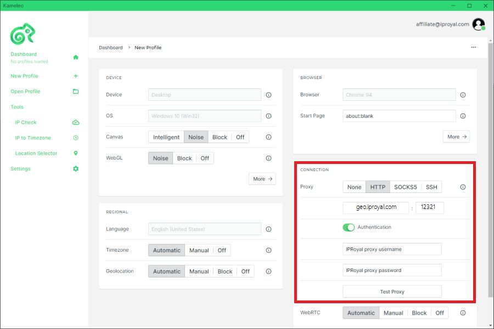The width and height of the screenshot is (494, 329).
Task: Set Timezone to Manual
Action: coord(199,250)
